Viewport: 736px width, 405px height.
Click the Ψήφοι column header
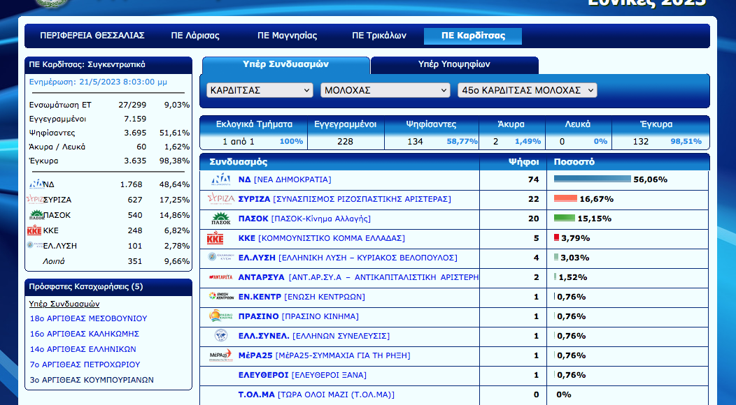coord(523,161)
